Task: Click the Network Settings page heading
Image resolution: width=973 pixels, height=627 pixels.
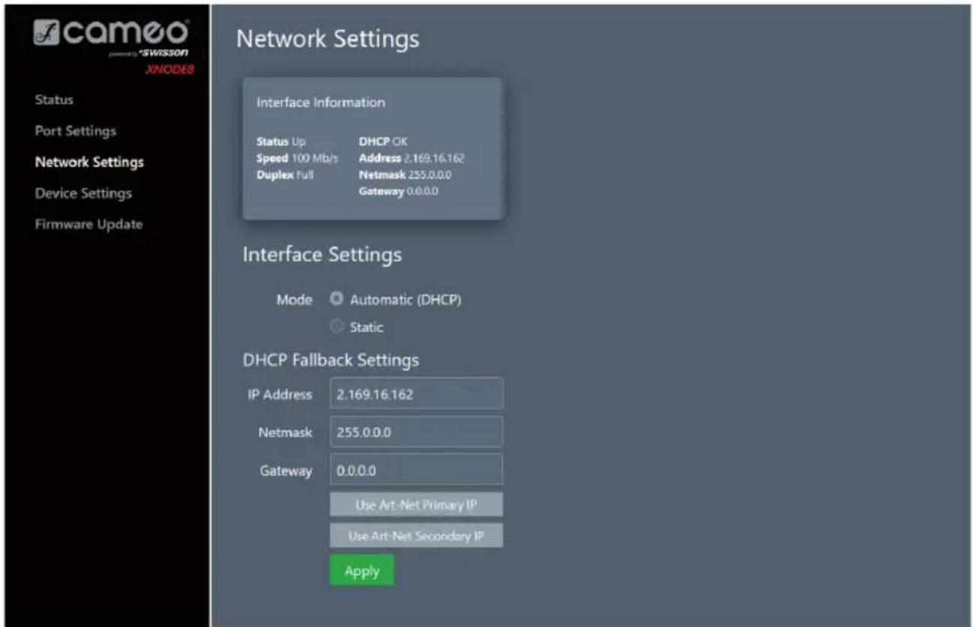Action: pos(328,40)
